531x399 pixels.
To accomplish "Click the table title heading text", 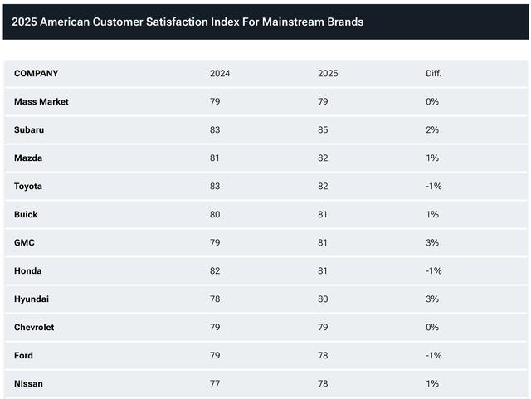I will (188, 22).
